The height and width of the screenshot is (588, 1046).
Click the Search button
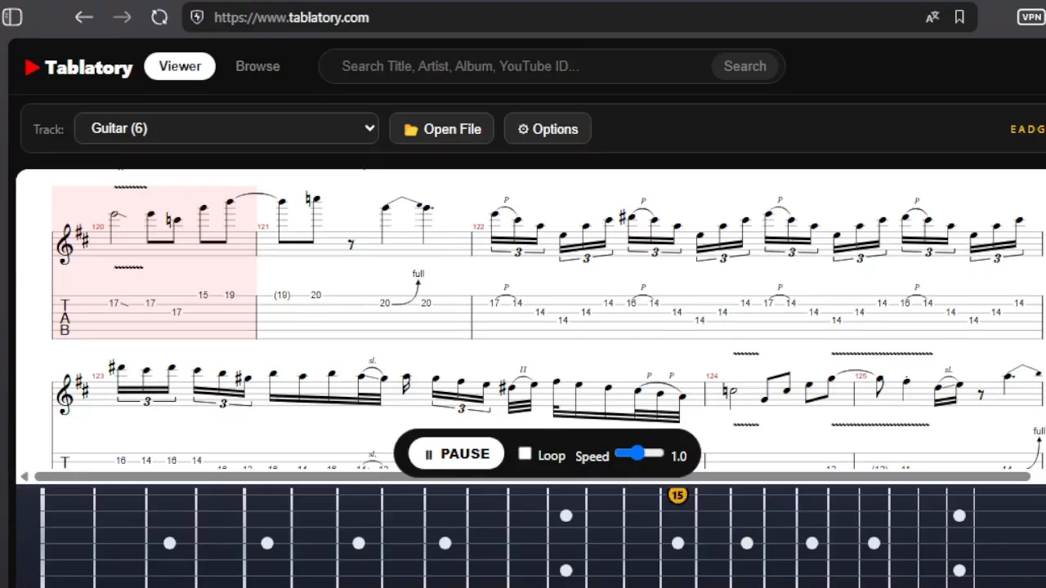tap(744, 66)
